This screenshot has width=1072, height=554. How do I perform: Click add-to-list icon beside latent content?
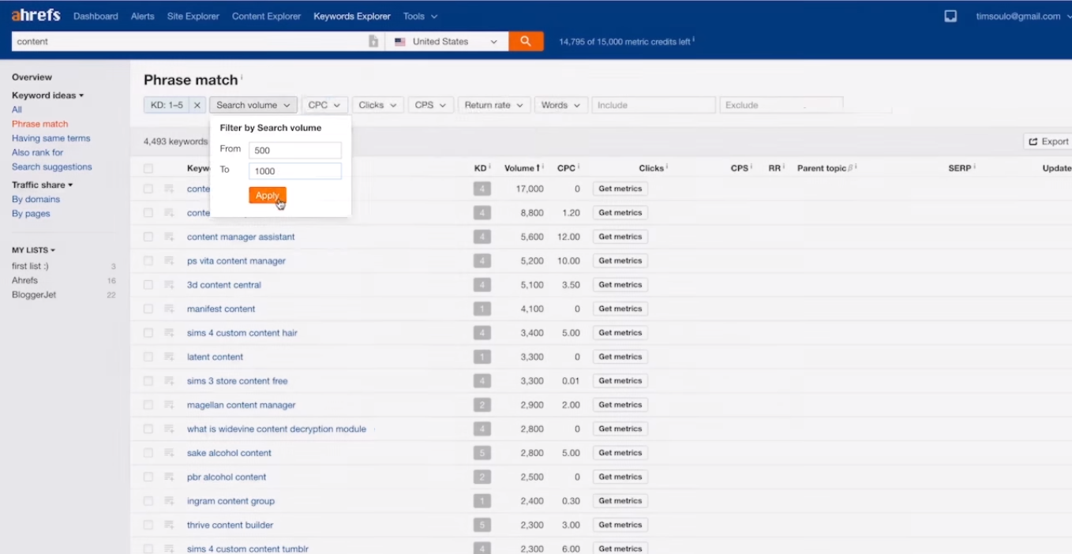pyautogui.click(x=169, y=357)
